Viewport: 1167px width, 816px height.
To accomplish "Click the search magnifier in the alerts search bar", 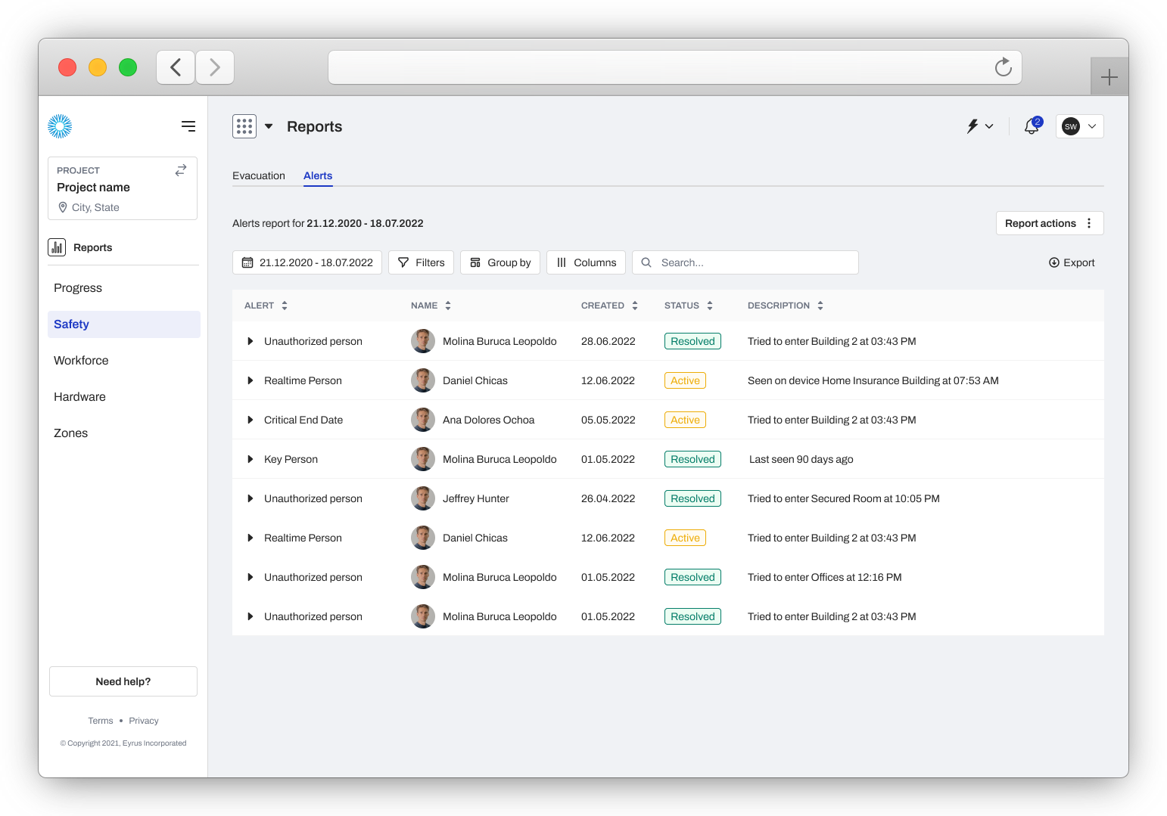I will [x=646, y=262].
